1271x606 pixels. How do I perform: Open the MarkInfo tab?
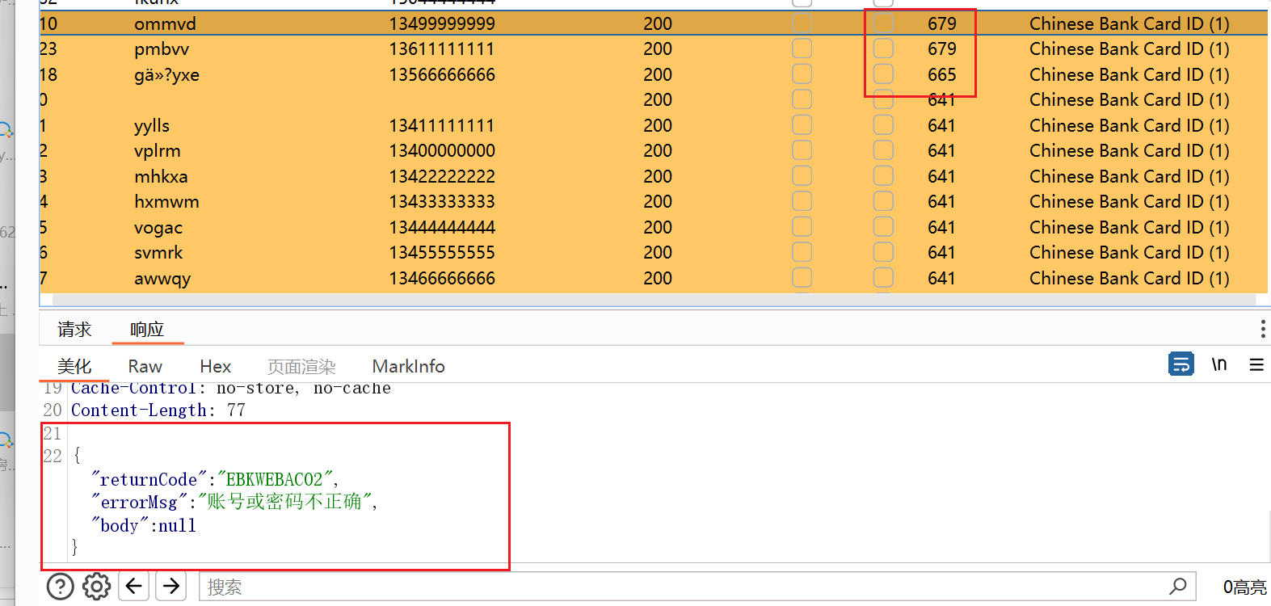(409, 367)
